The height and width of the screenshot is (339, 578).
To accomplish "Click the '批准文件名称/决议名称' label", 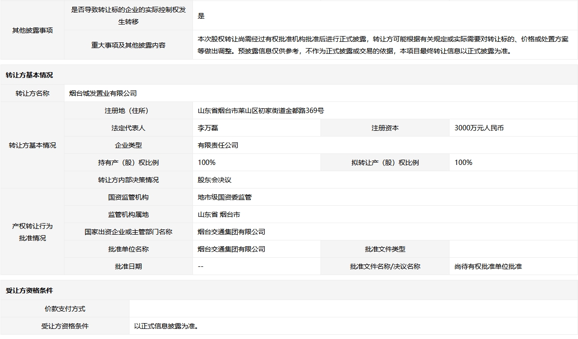I will point(385,266).
